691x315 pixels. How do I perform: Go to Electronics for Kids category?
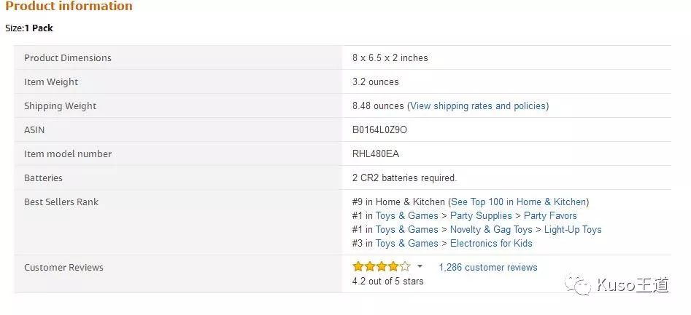click(x=491, y=243)
